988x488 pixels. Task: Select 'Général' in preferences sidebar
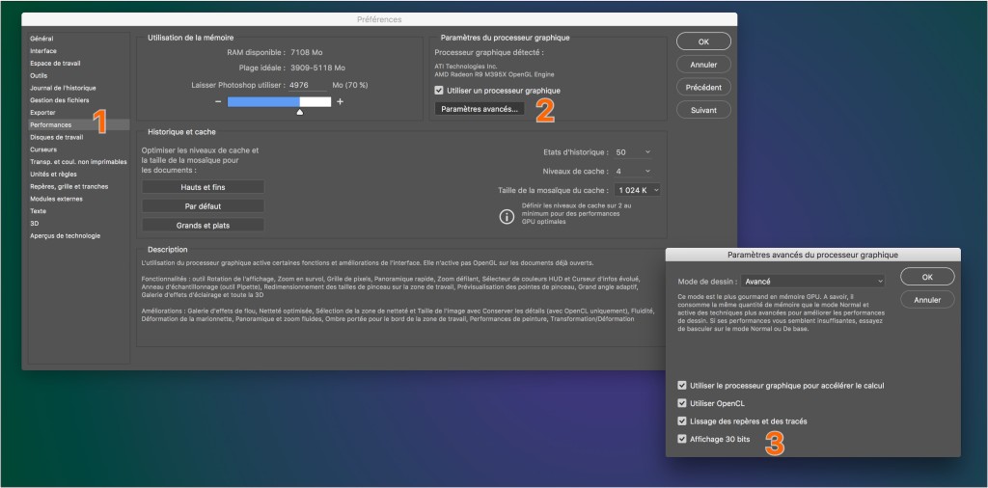point(42,39)
